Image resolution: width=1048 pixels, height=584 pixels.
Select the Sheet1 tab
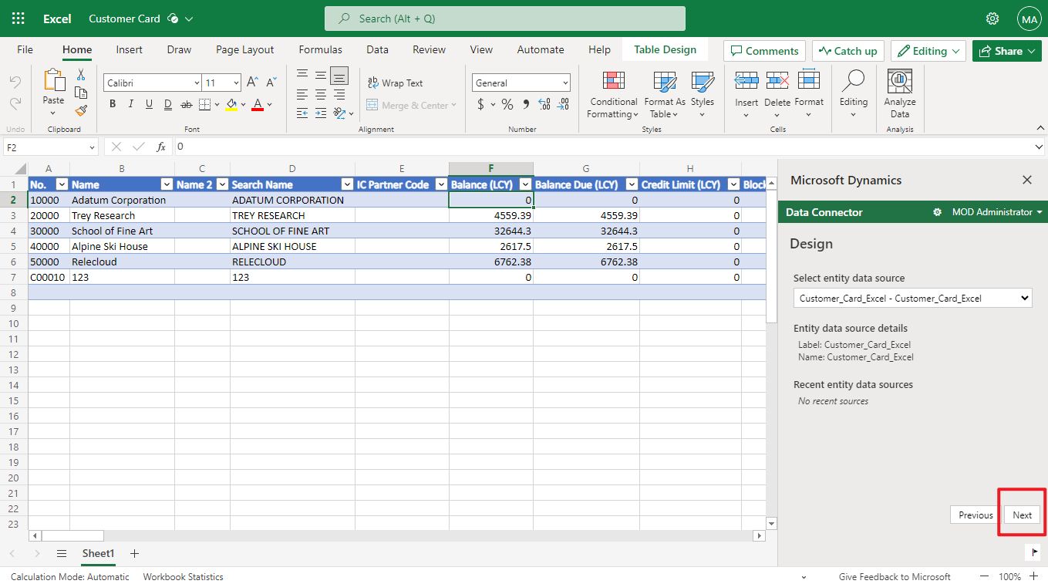(x=98, y=553)
